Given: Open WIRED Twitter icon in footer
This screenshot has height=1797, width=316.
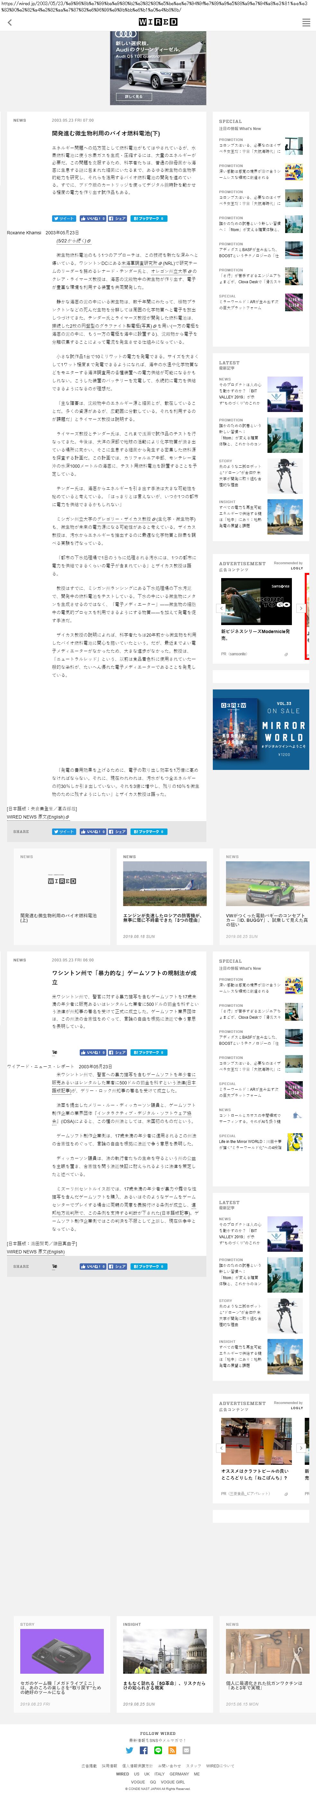Looking at the screenshot, I should click(x=130, y=1750).
